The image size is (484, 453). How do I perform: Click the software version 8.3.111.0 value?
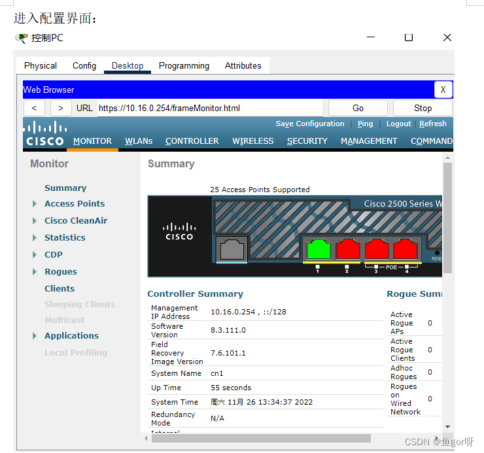click(x=228, y=330)
